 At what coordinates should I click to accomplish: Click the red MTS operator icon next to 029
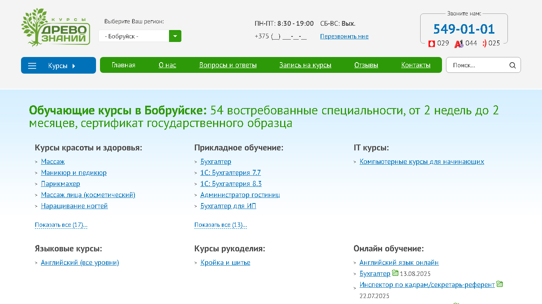click(x=432, y=44)
